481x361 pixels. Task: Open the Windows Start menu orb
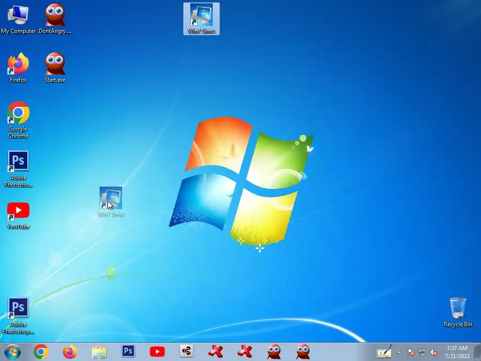13,352
